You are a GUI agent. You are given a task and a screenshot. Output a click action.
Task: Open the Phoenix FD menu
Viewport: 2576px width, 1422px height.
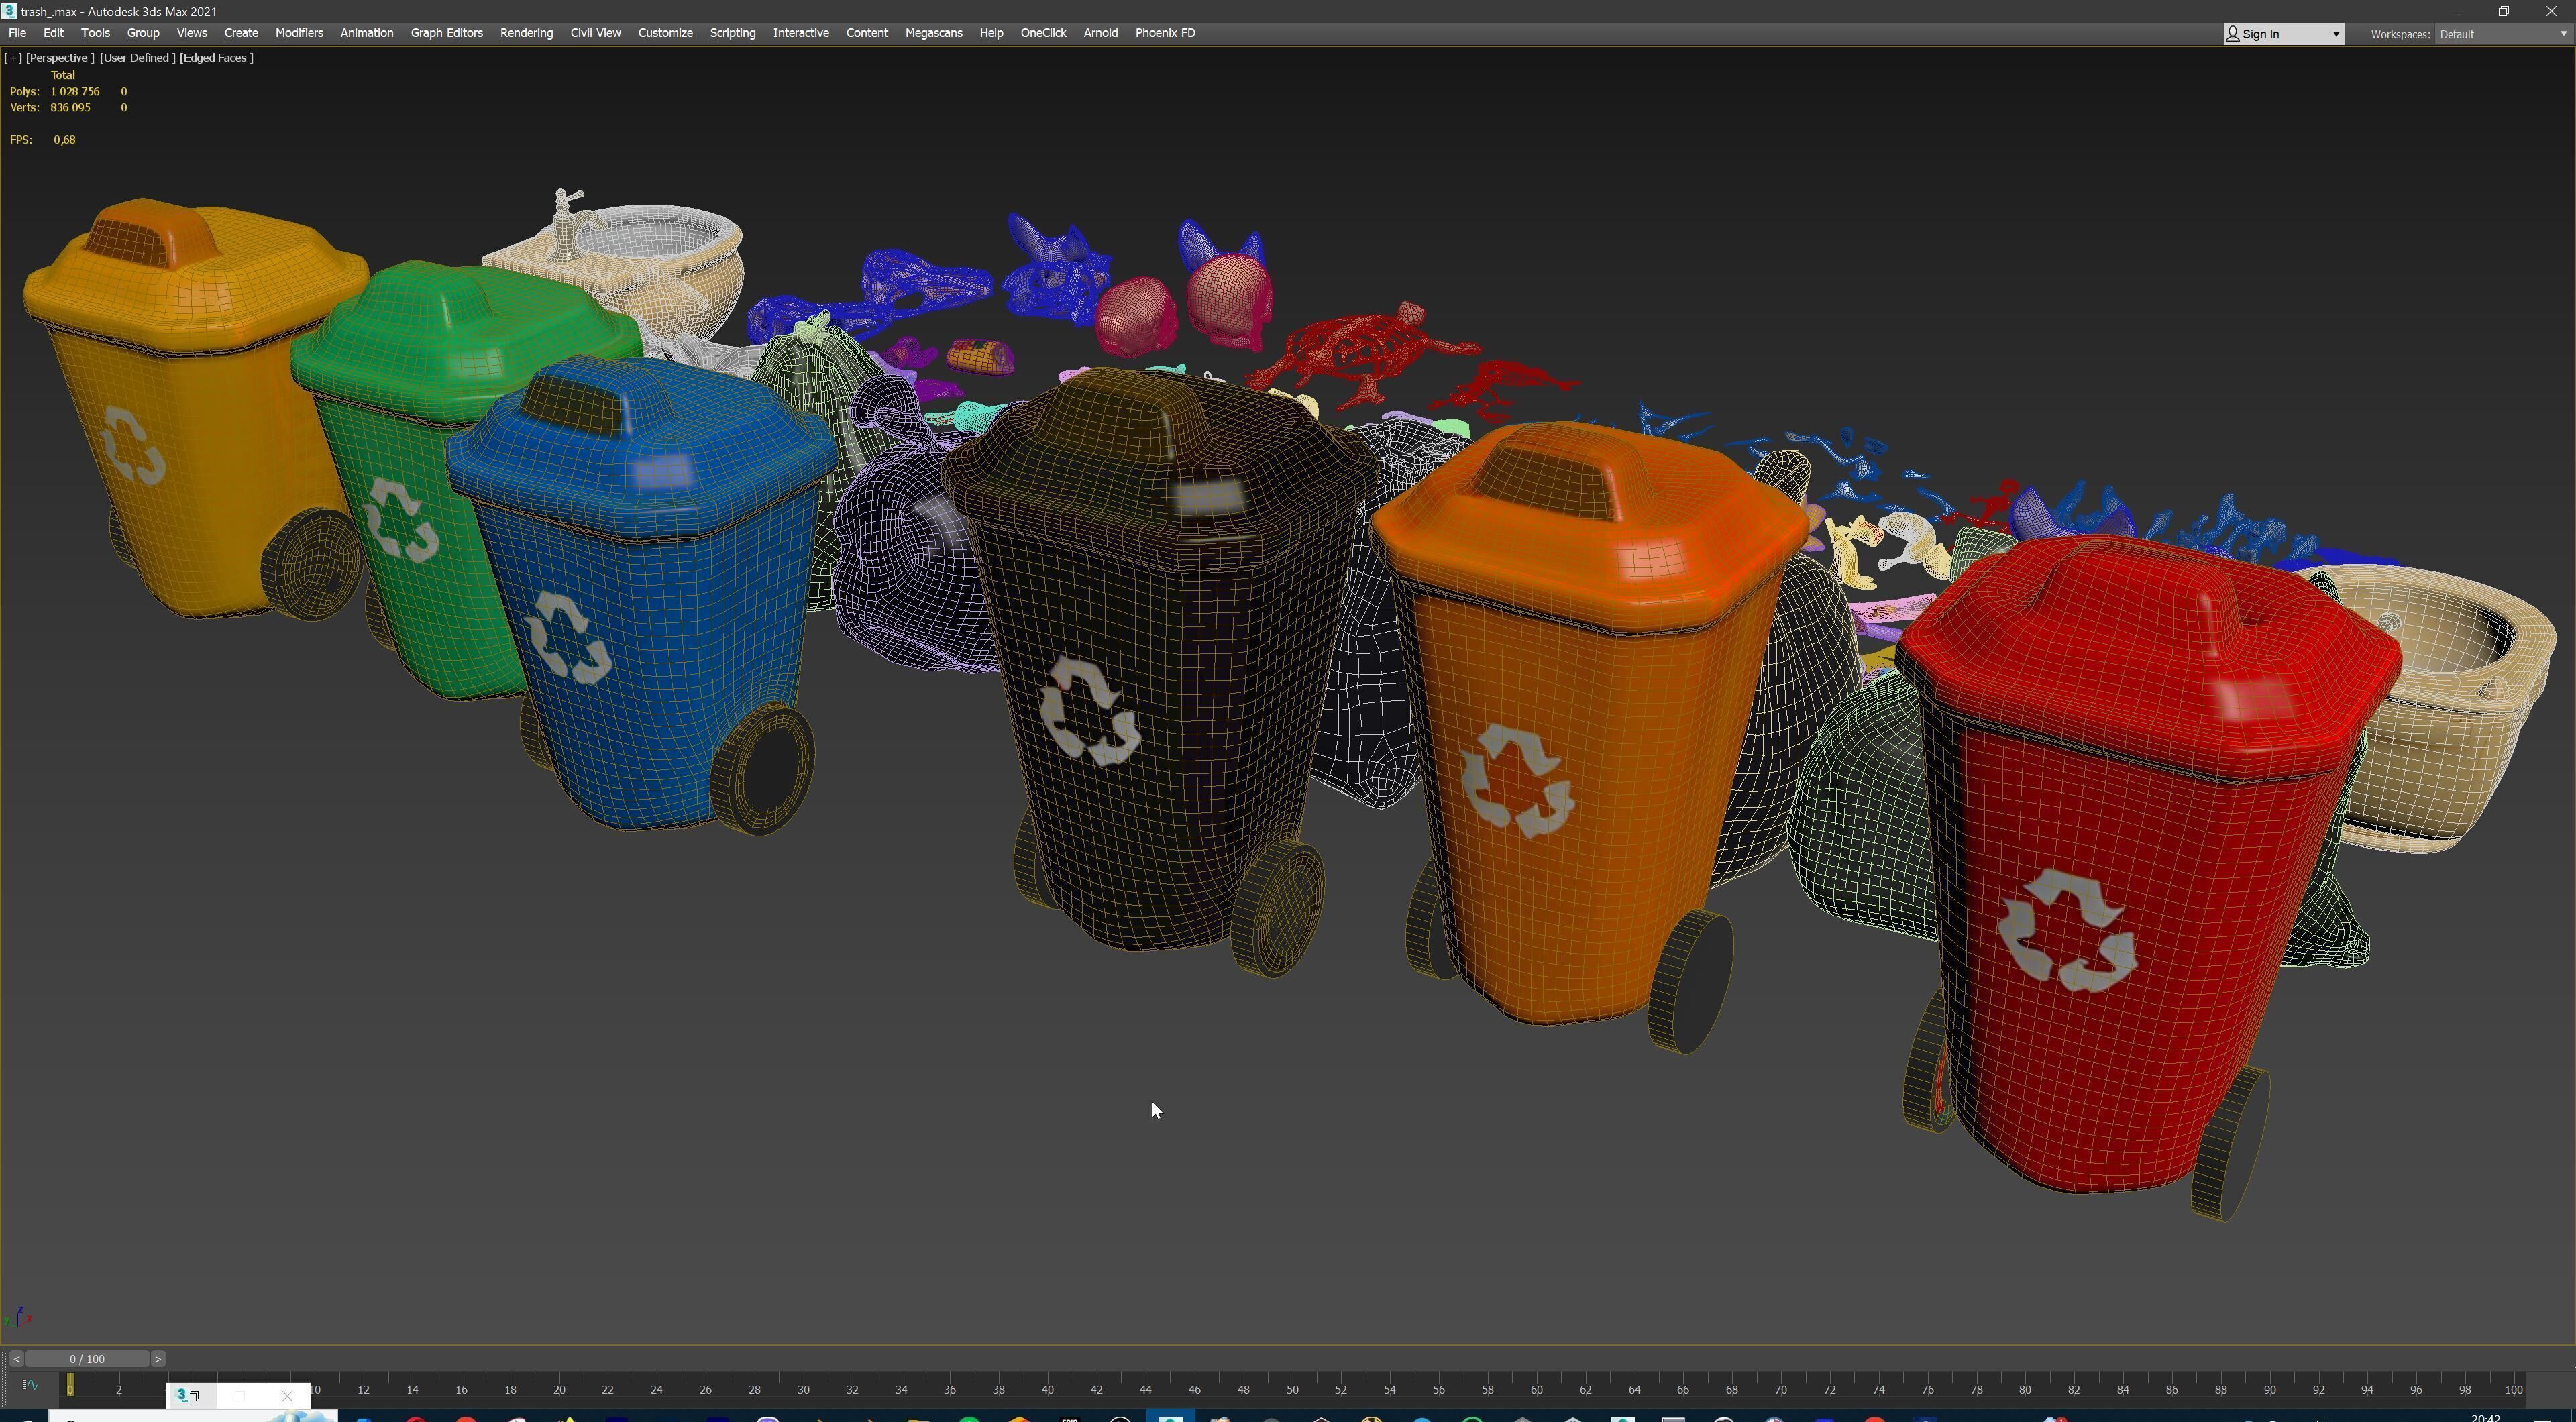tap(1165, 33)
